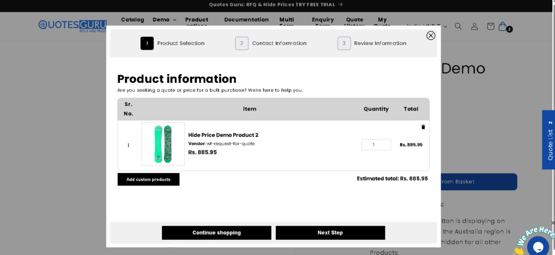
Task: Click the account profile icon
Action: (x=474, y=26)
